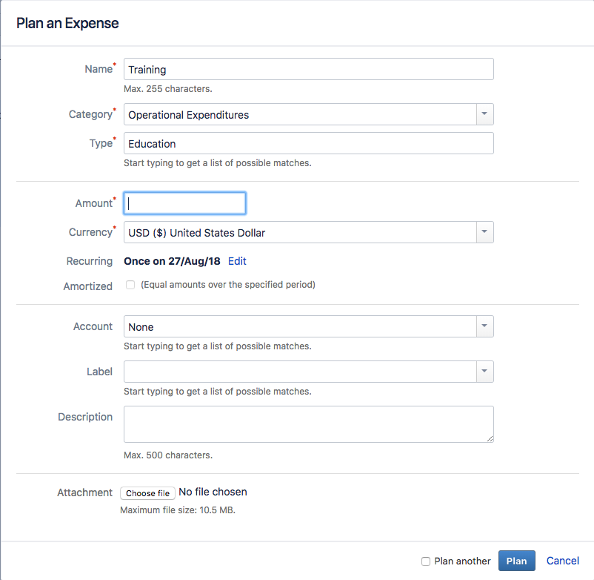Enable the Amortized equal amounts checkbox
The height and width of the screenshot is (580, 594).
tap(130, 285)
